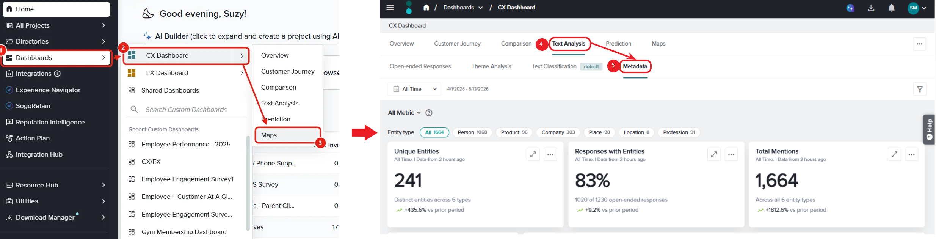Screen dimensions: 936x239
Task: Open the dashboard tabs more options button
Action: coord(919,44)
